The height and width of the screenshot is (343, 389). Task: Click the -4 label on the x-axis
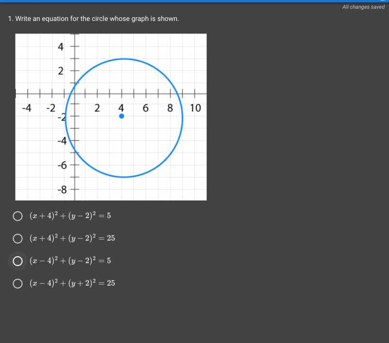coord(27,108)
